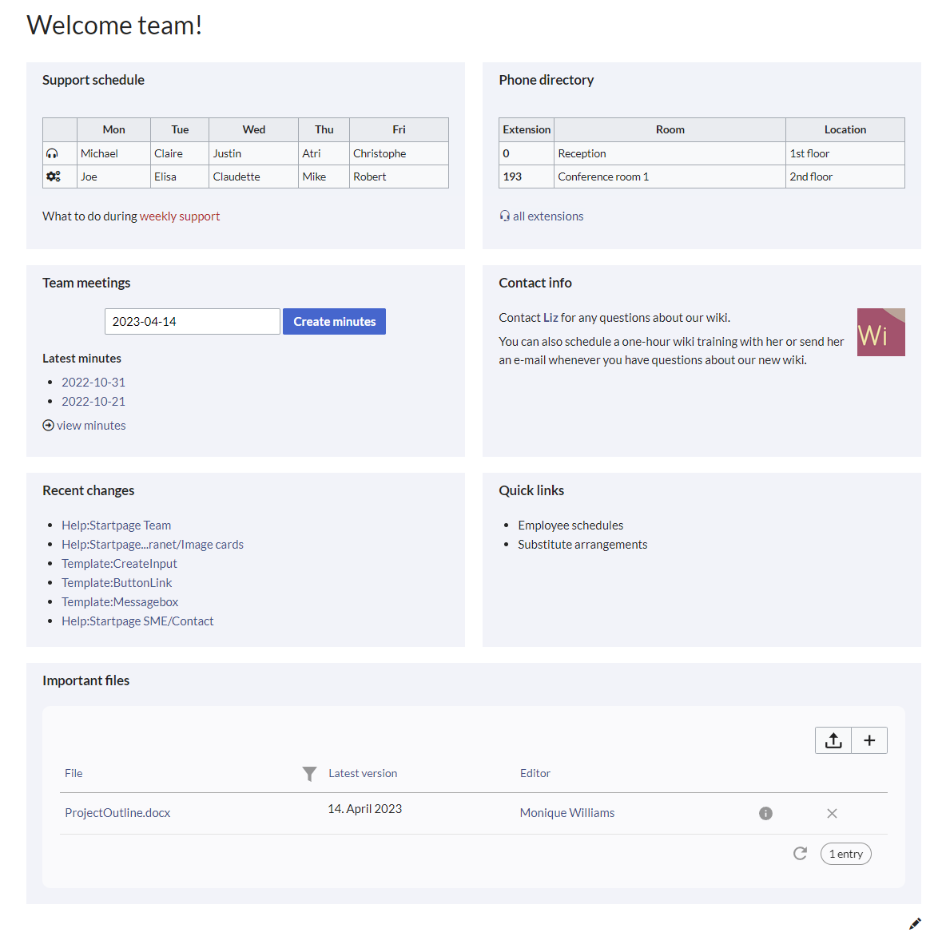Select the Justin cell under Wed
This screenshot has width=950, height=944.
pos(254,154)
